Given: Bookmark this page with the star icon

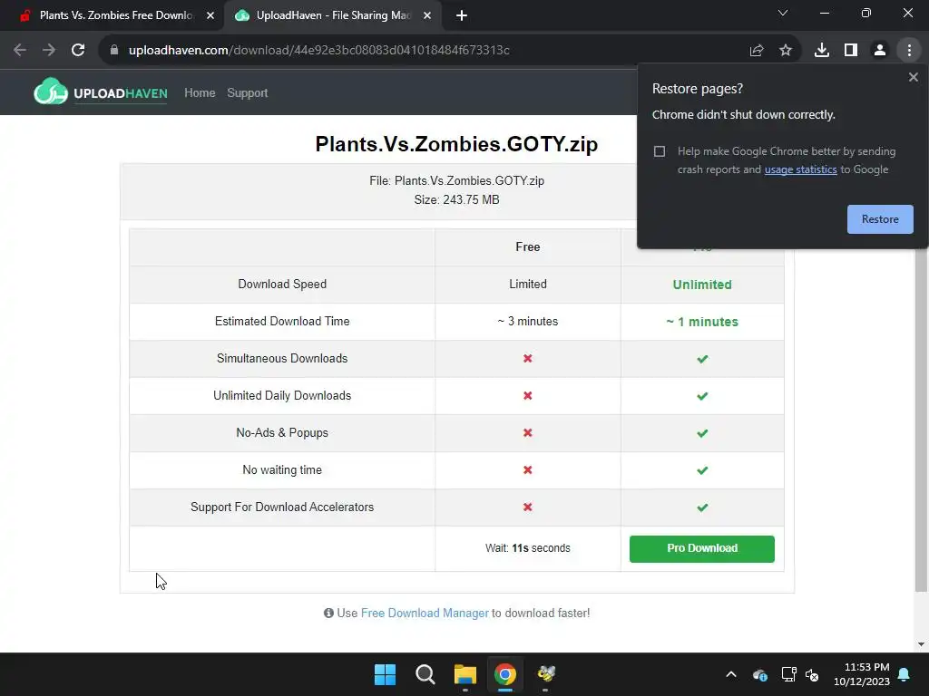Looking at the screenshot, I should point(786,51).
